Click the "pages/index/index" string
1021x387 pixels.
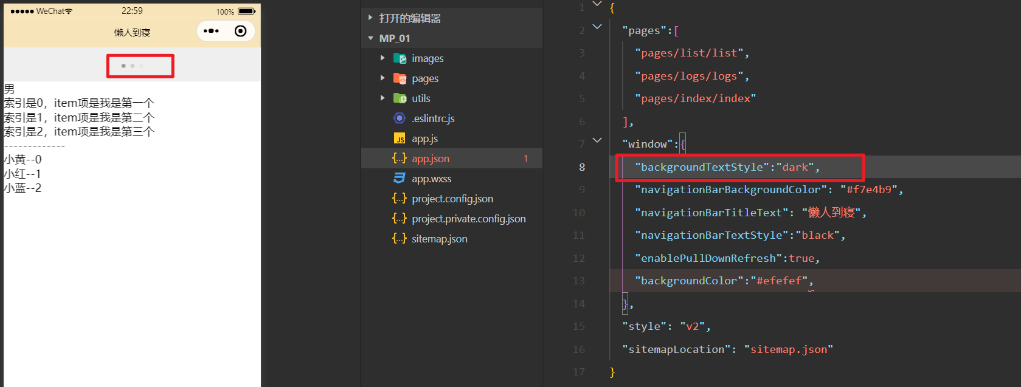tap(696, 98)
